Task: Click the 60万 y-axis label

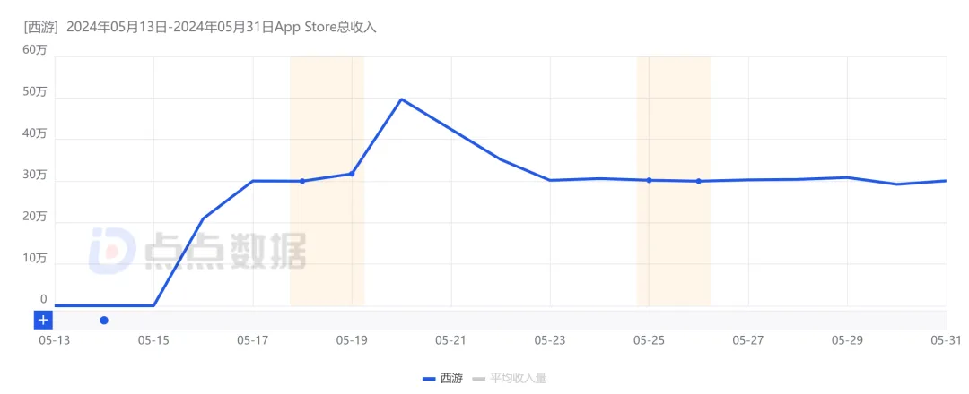Action: (x=35, y=50)
